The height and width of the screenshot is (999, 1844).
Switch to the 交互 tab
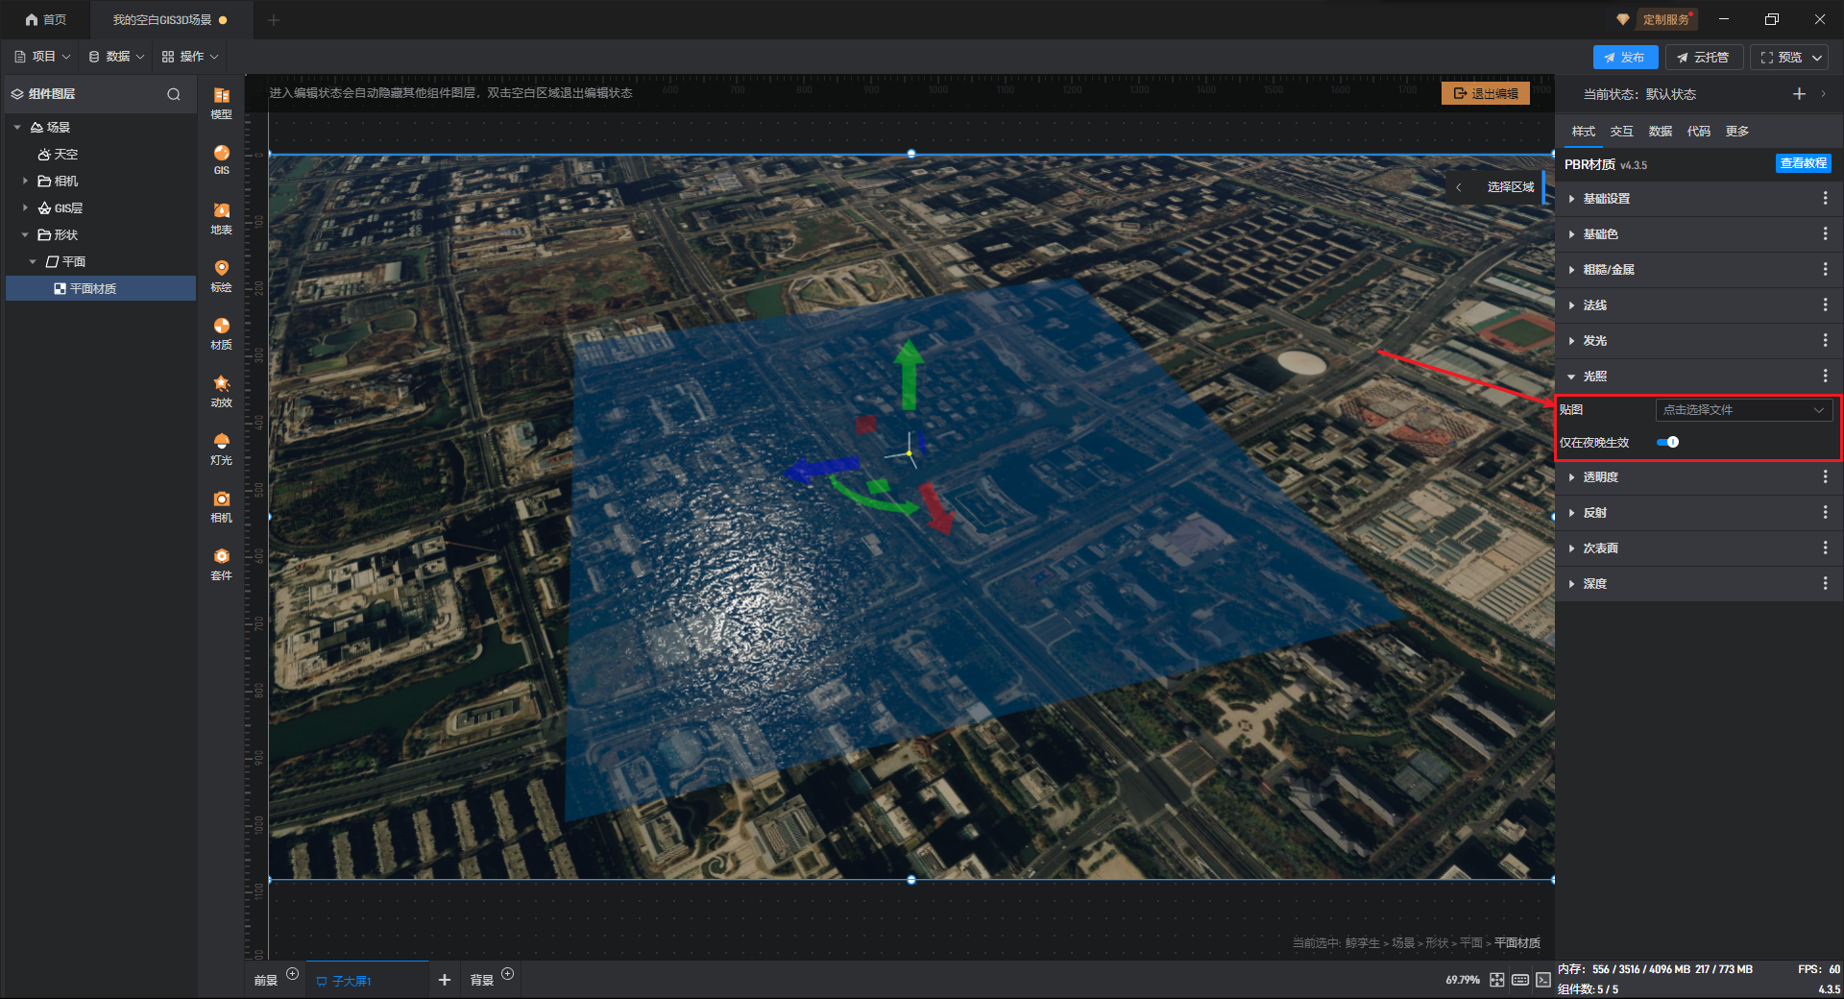tap(1621, 132)
